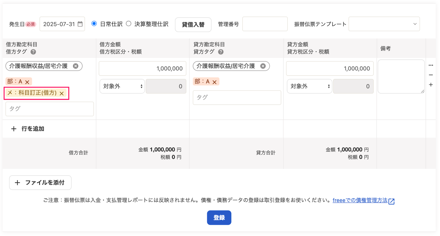Add row with the plus icon beside 備考

click(x=431, y=85)
